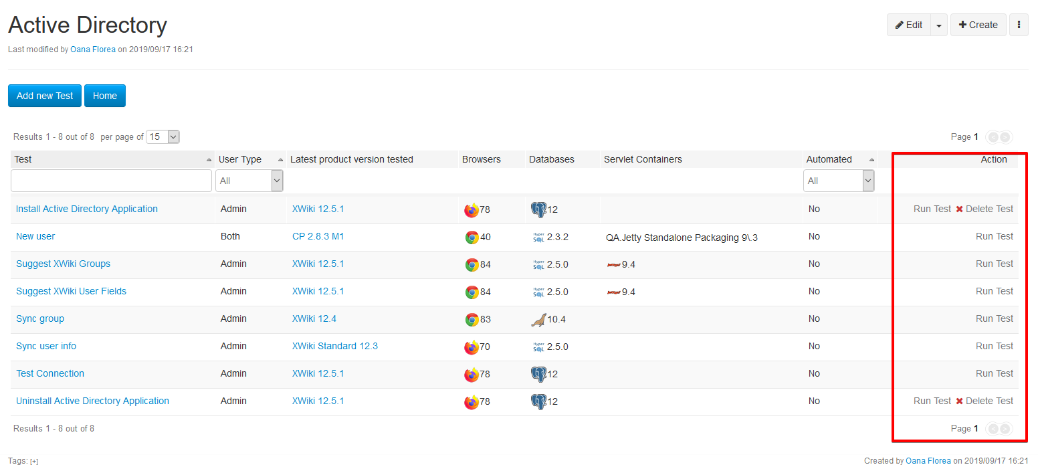Screen dimensions: 1038x473
Task: Click the HyperSQL icon in Sync user info row
Action: pyautogui.click(x=539, y=347)
